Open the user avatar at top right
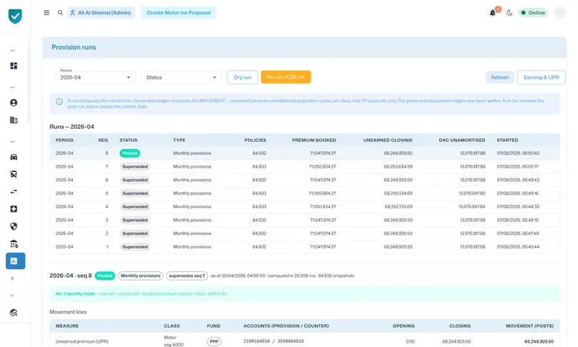 (560, 13)
